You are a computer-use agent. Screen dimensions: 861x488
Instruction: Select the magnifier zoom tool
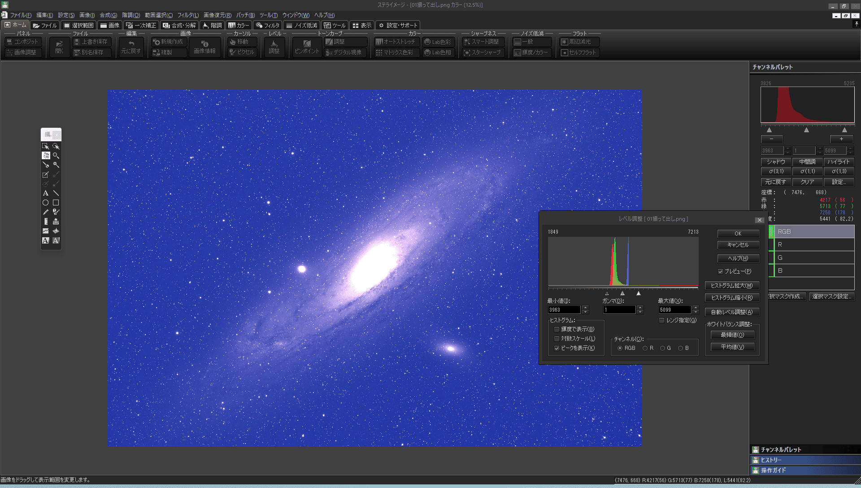pos(56,156)
